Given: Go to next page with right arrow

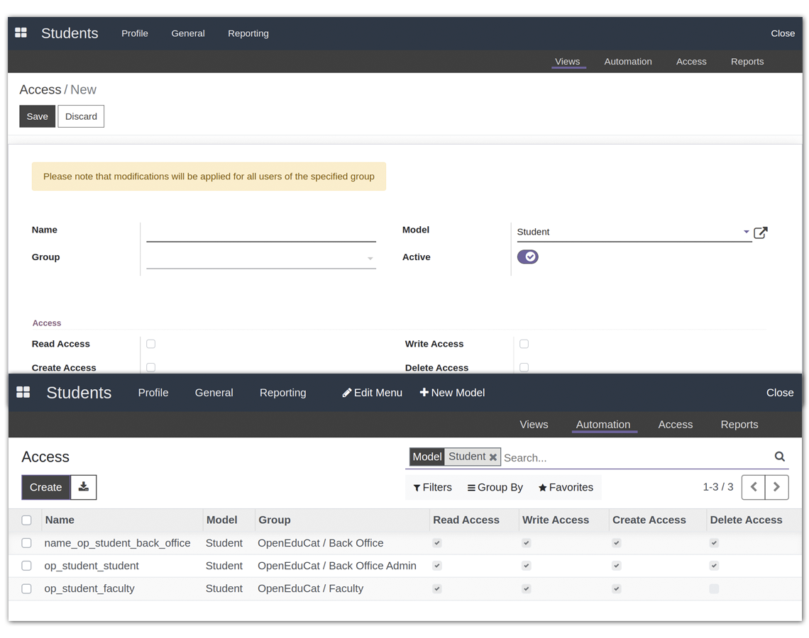Looking at the screenshot, I should pos(776,487).
